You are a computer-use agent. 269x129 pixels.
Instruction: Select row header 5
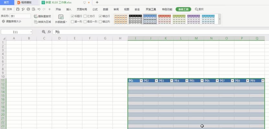click(x=3, y=57)
